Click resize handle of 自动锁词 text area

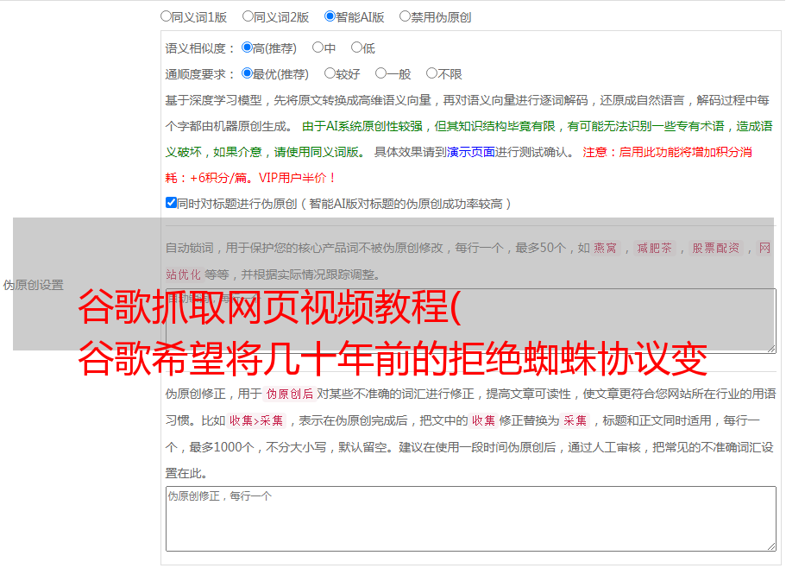coord(770,347)
